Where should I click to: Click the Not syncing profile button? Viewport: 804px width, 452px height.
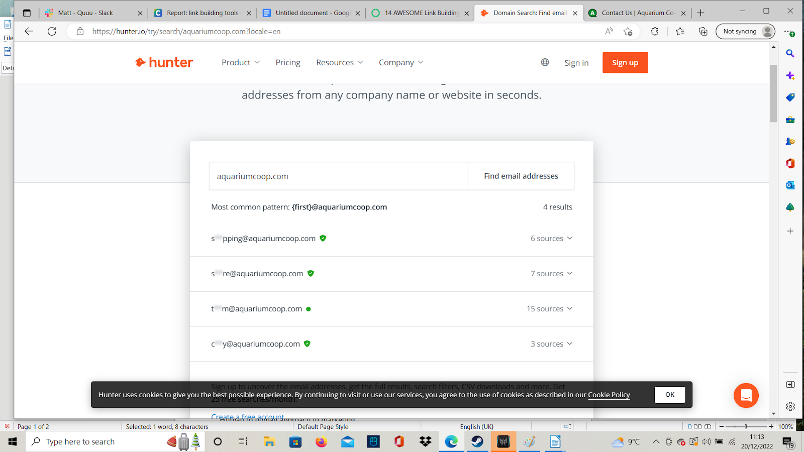746,31
